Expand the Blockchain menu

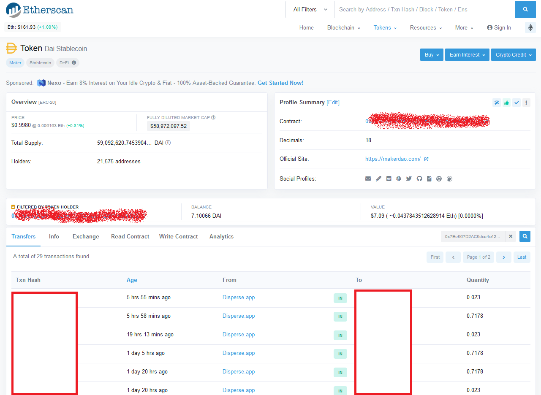coord(344,27)
